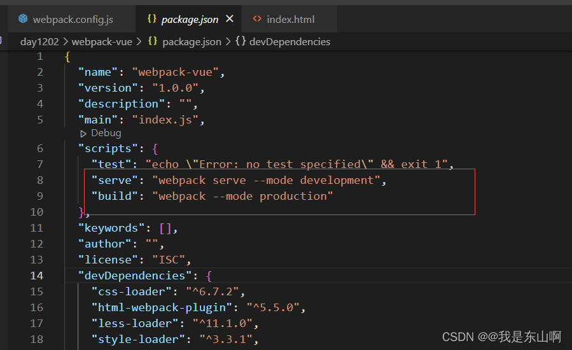
Task: Click package.json in the breadcrumb
Action: [x=192, y=41]
